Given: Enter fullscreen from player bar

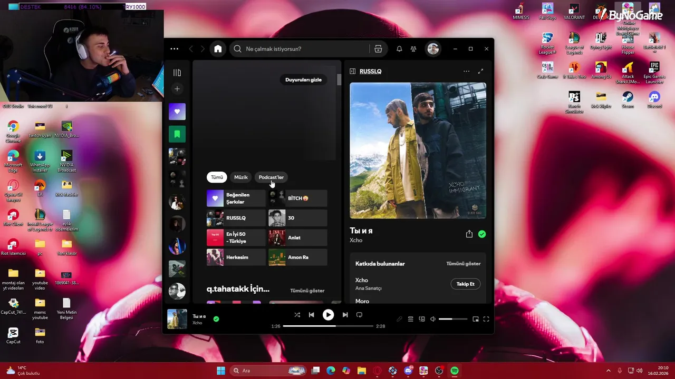Looking at the screenshot, I should pyautogui.click(x=486, y=319).
